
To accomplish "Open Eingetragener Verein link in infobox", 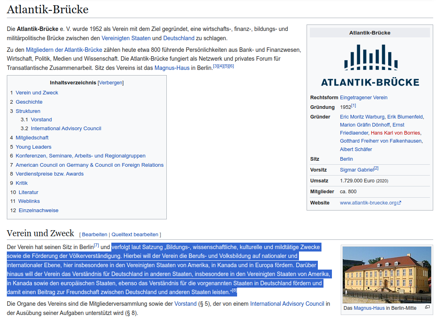I will pyautogui.click(x=364, y=98).
